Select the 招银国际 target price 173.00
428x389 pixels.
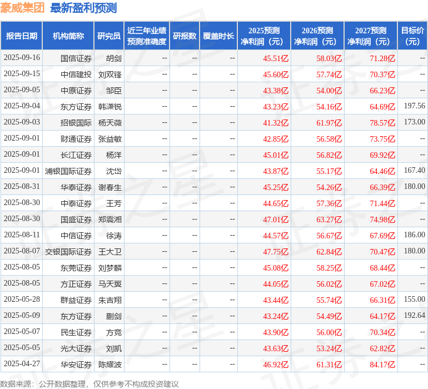[414, 122]
